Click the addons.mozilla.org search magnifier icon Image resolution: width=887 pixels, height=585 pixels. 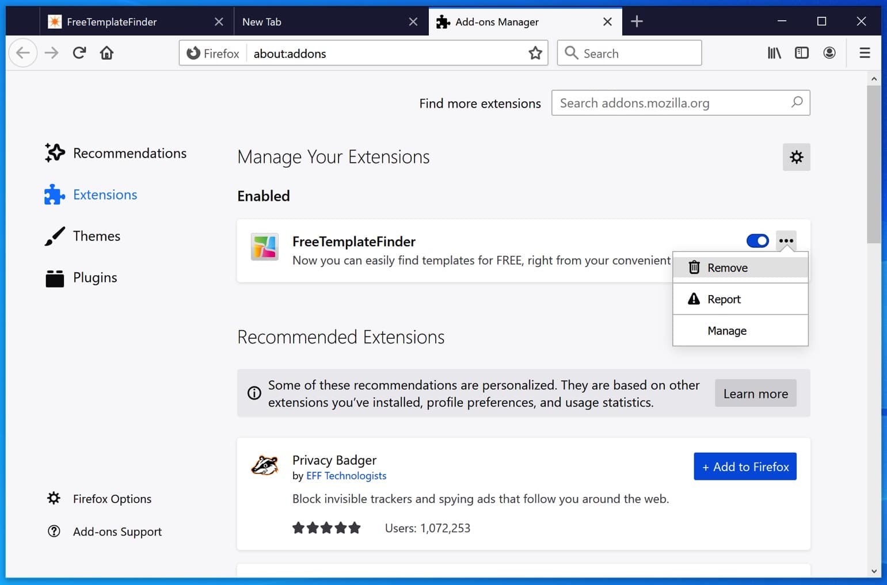click(x=797, y=102)
